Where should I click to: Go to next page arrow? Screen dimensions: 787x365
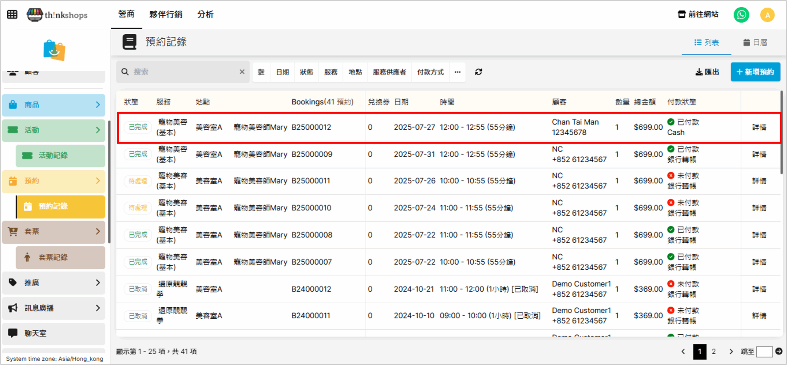(731, 352)
